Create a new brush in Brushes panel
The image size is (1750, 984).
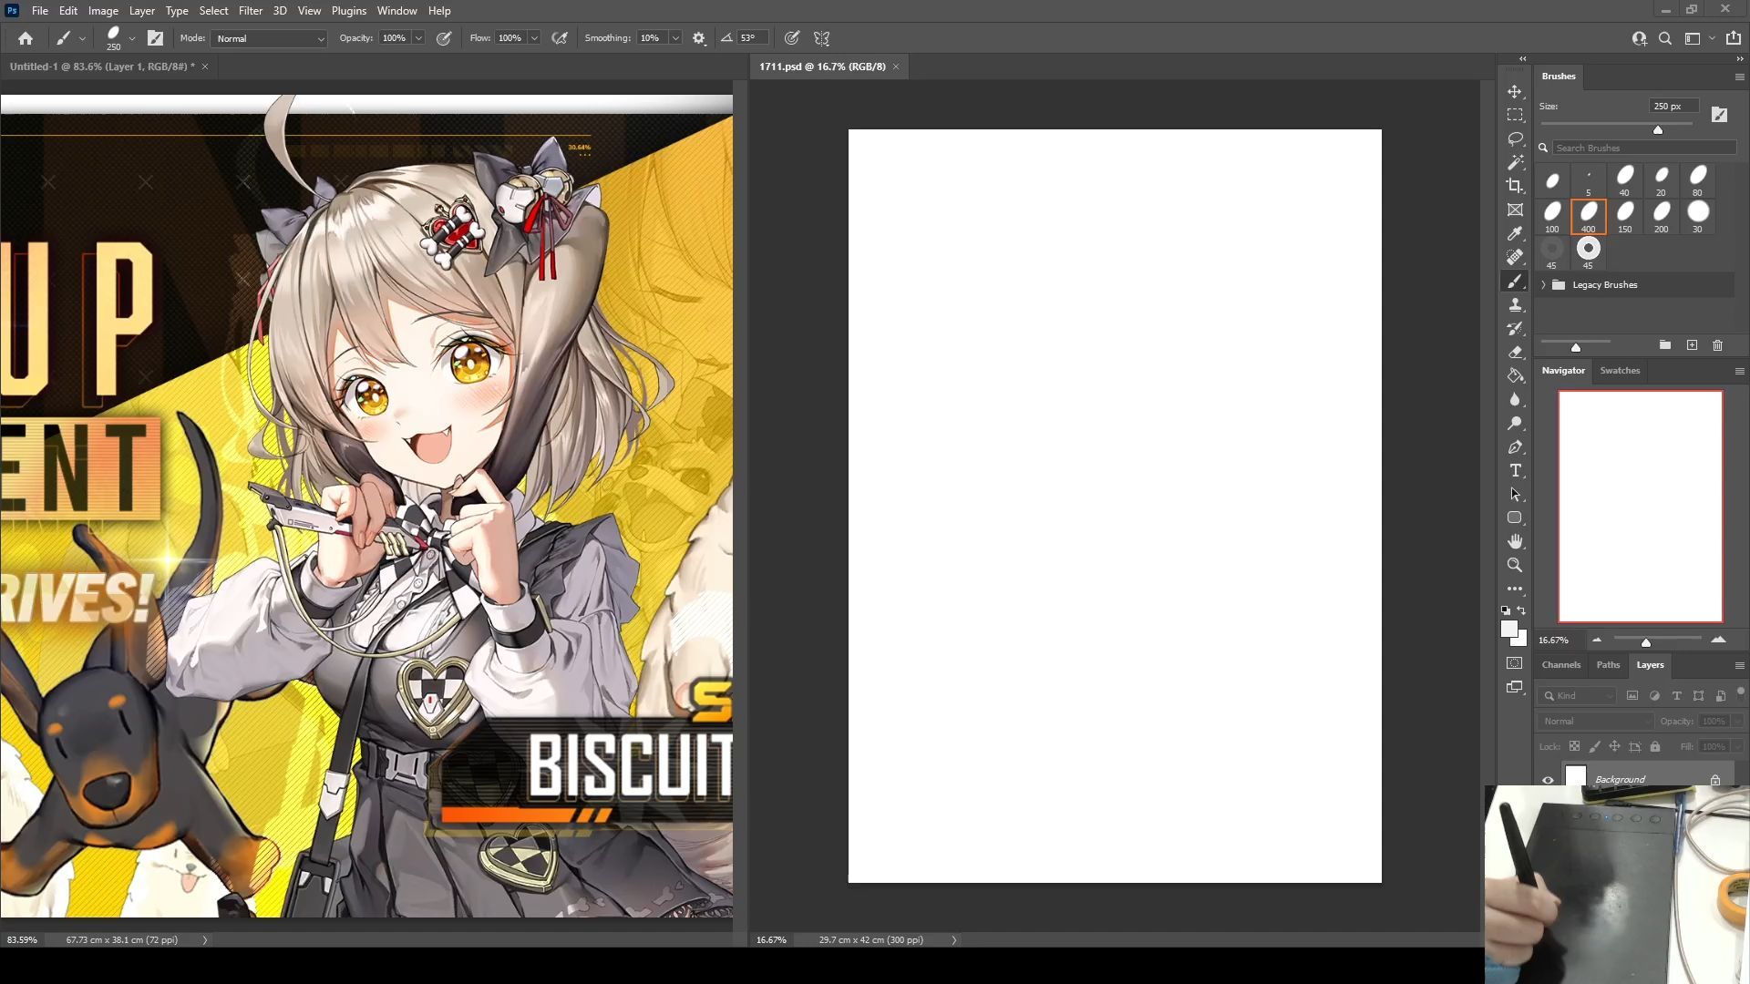tap(1692, 345)
